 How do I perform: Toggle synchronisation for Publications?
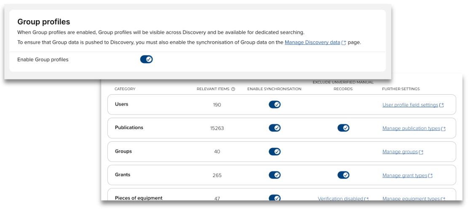(x=275, y=128)
